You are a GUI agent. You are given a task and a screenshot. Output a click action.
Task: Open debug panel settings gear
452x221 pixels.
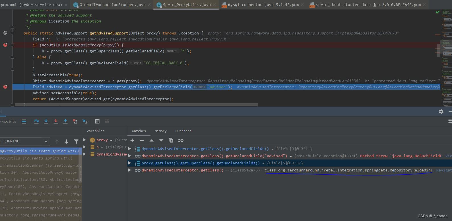pos(441,112)
